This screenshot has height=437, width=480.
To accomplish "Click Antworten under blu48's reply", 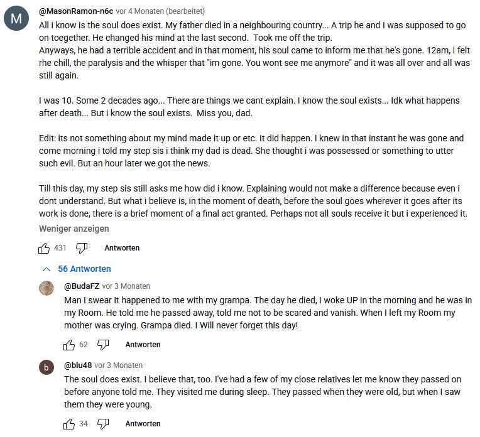I will 143,424.
